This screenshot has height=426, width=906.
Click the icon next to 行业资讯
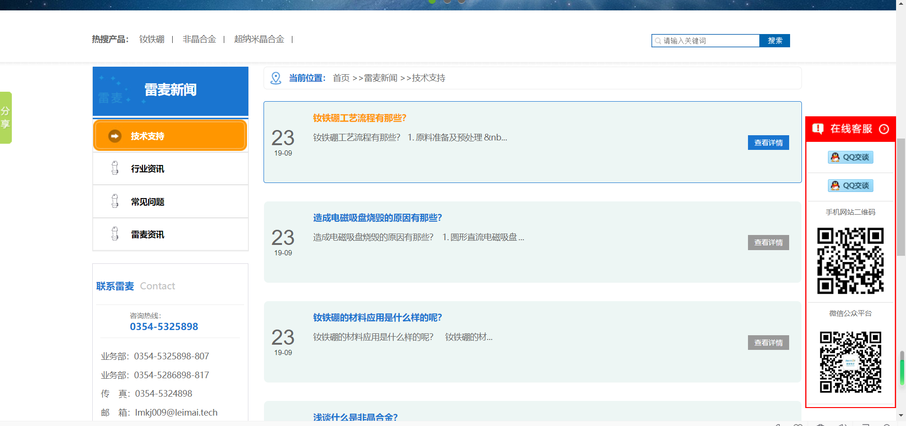[115, 168]
